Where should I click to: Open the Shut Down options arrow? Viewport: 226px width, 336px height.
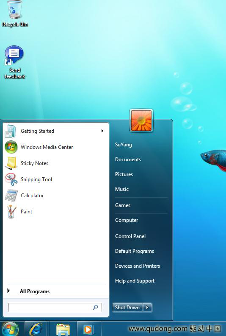click(147, 307)
